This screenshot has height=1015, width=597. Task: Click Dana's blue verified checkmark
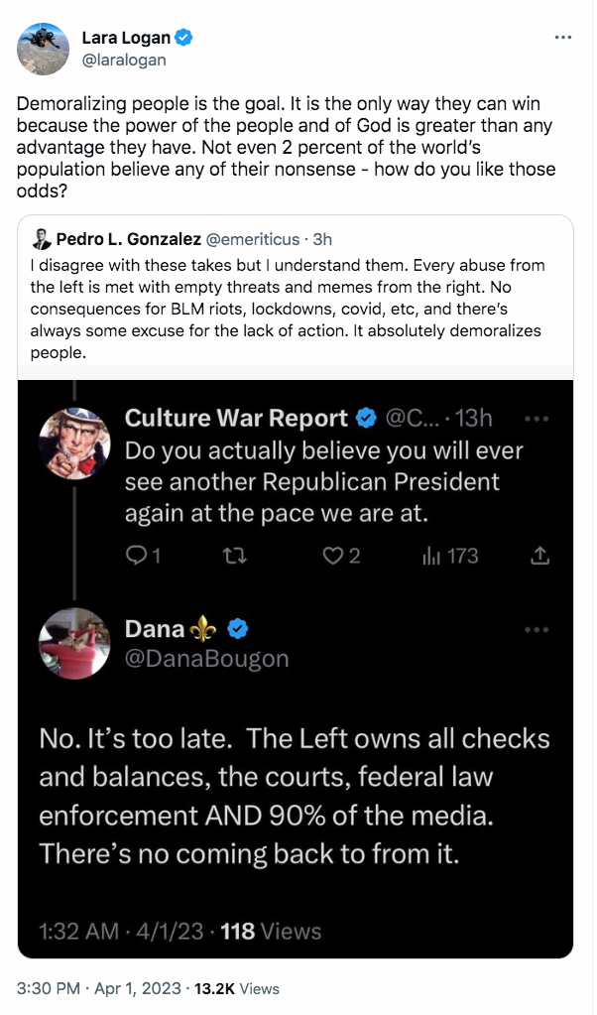pyautogui.click(x=238, y=629)
